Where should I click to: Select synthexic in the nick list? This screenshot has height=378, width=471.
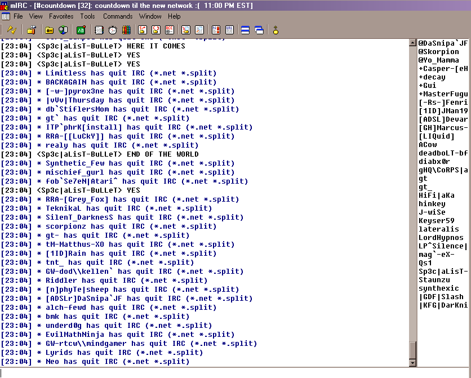click(438, 288)
